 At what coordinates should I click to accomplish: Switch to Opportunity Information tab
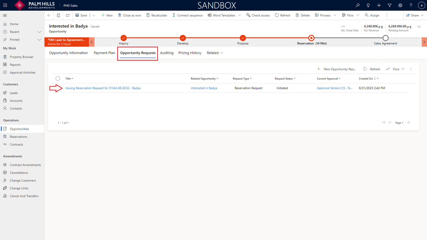point(68,53)
